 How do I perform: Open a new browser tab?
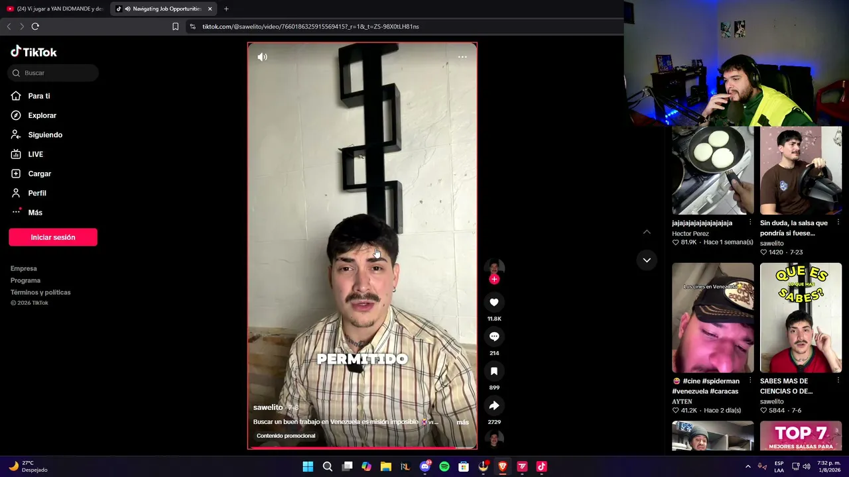226,9
